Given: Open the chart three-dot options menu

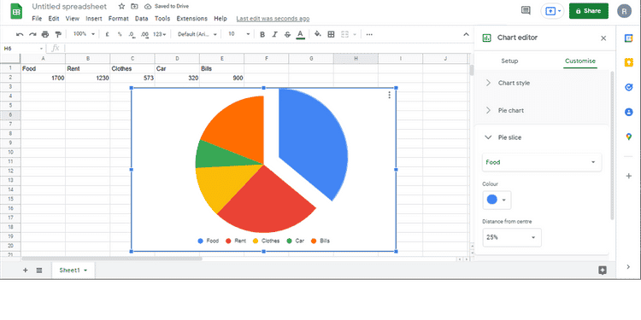Looking at the screenshot, I should point(389,95).
